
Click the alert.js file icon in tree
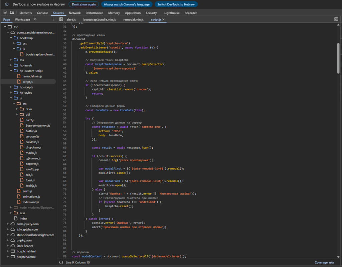[22, 120]
